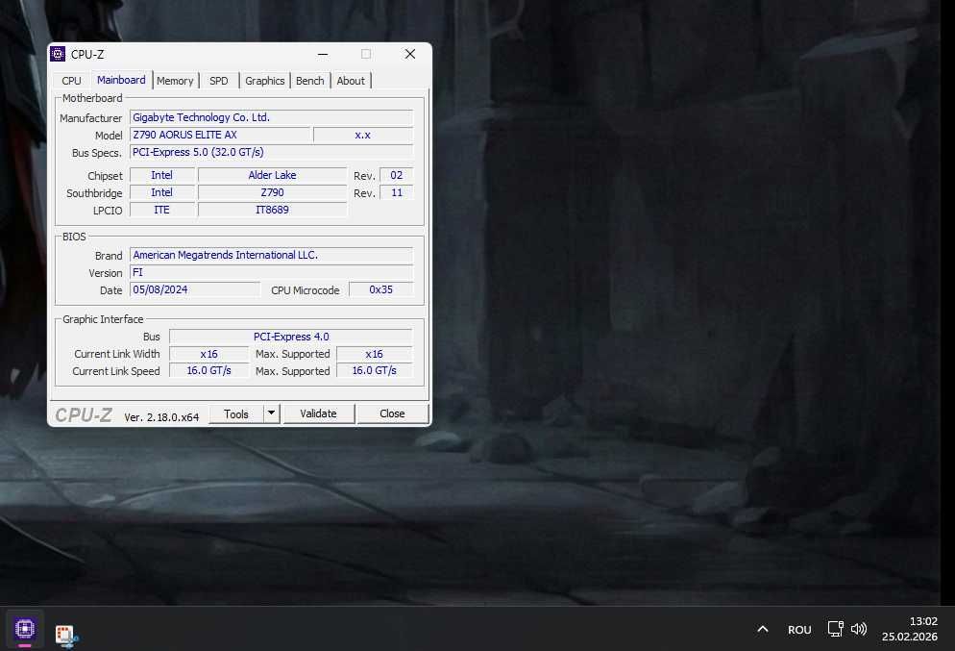The image size is (955, 651).
Task: Click the Close button in CPU-Z
Action: pyautogui.click(x=392, y=413)
